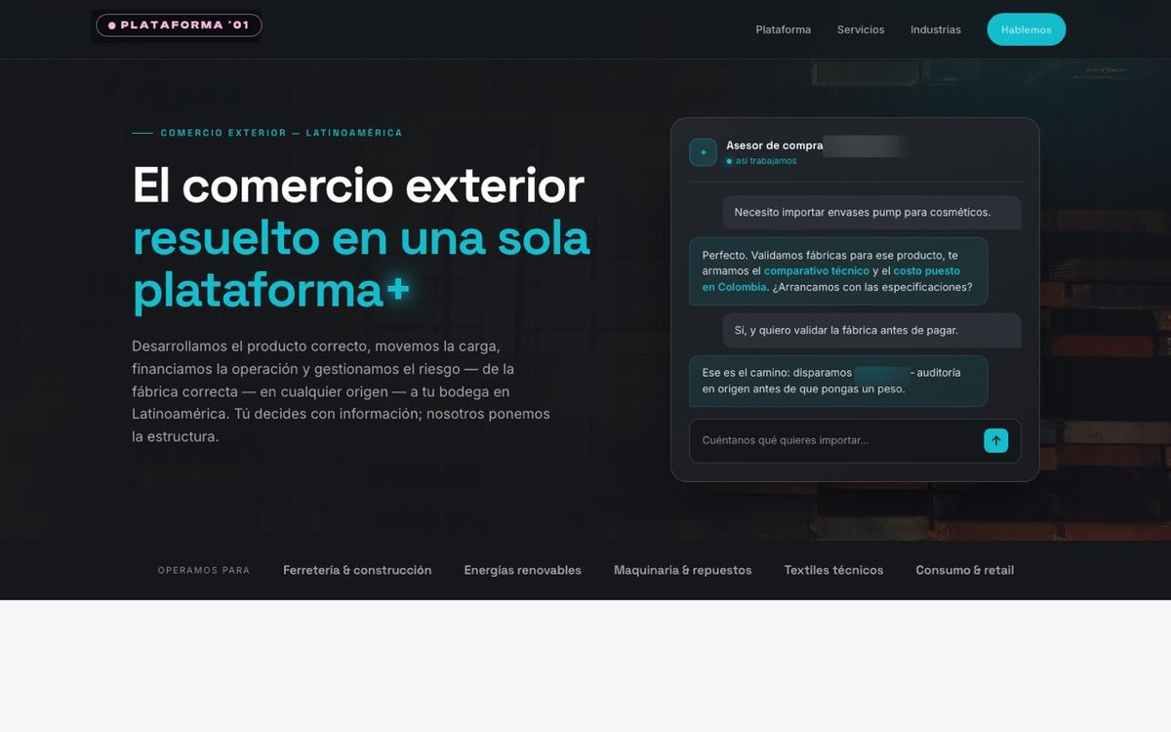
Task: Select 'Maquinaria & repuestos' industry
Action: [x=682, y=570]
